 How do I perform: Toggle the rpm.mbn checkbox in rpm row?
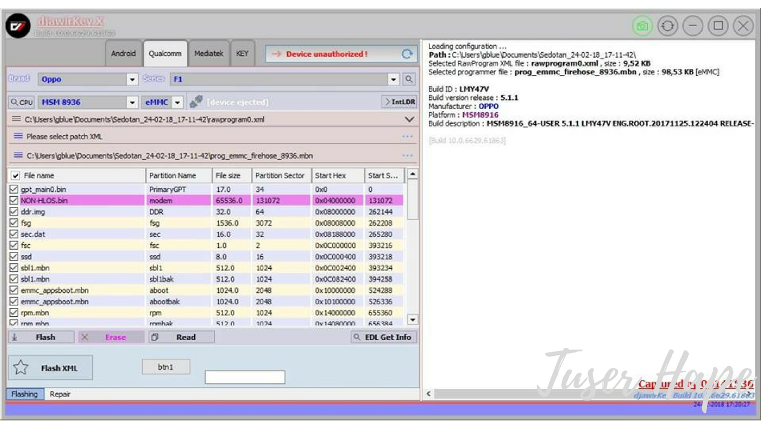(x=14, y=313)
